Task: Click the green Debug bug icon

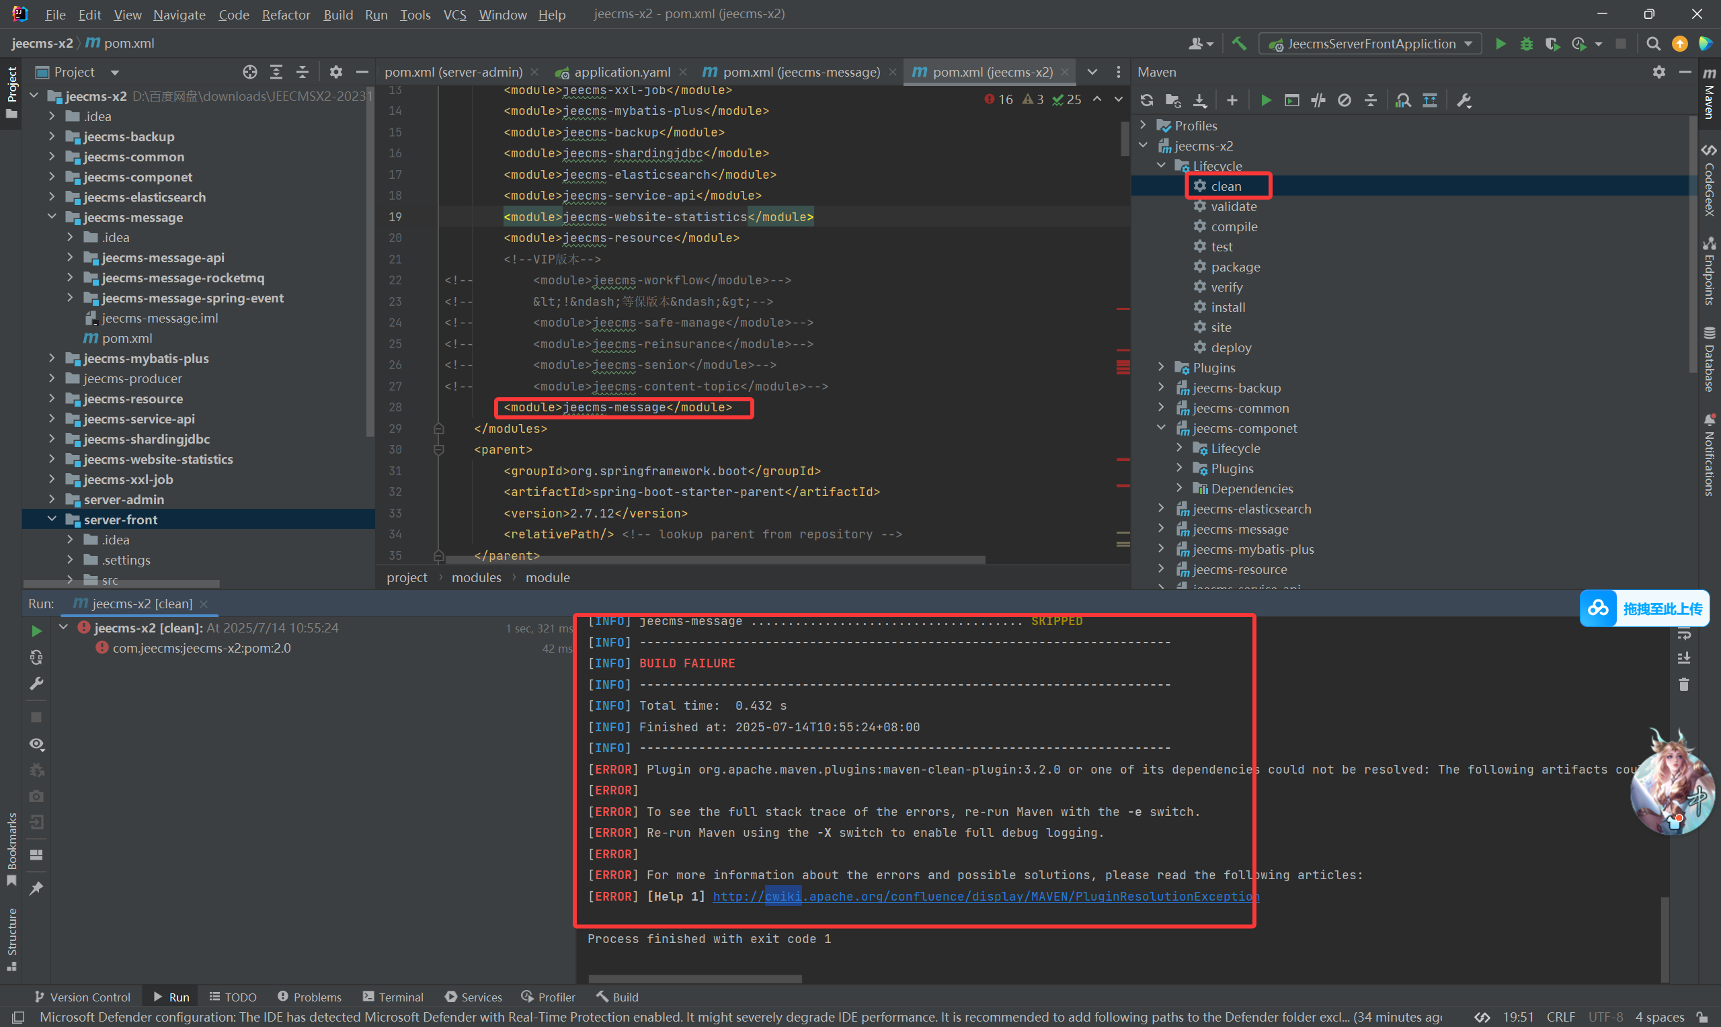Action: click(x=1527, y=44)
